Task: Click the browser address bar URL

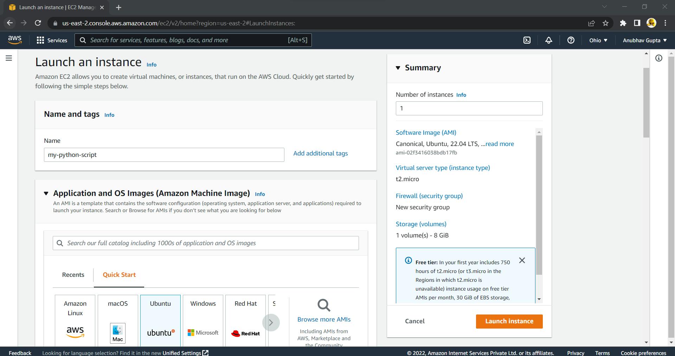Action: click(179, 23)
